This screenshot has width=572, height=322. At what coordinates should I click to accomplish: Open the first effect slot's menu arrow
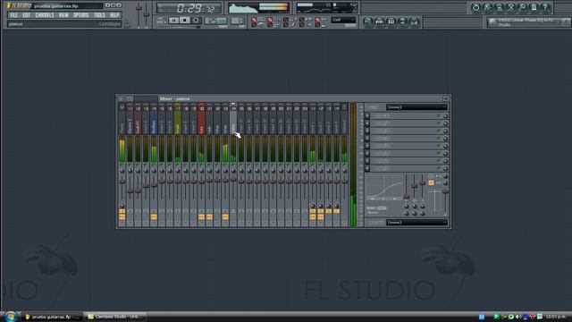367,115
